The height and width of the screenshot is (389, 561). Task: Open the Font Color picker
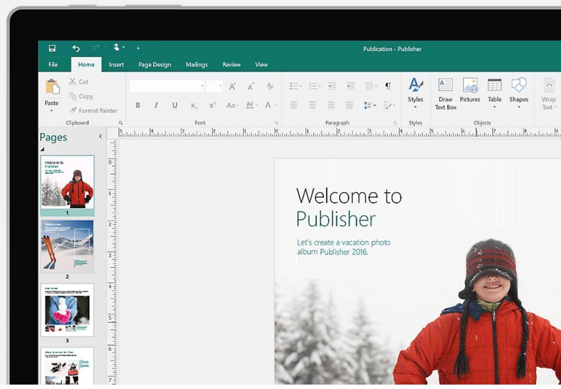pyautogui.click(x=268, y=105)
